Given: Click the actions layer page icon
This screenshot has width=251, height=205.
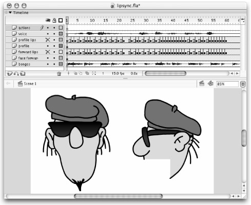Looking at the screenshot, I should pyautogui.click(x=14, y=28).
